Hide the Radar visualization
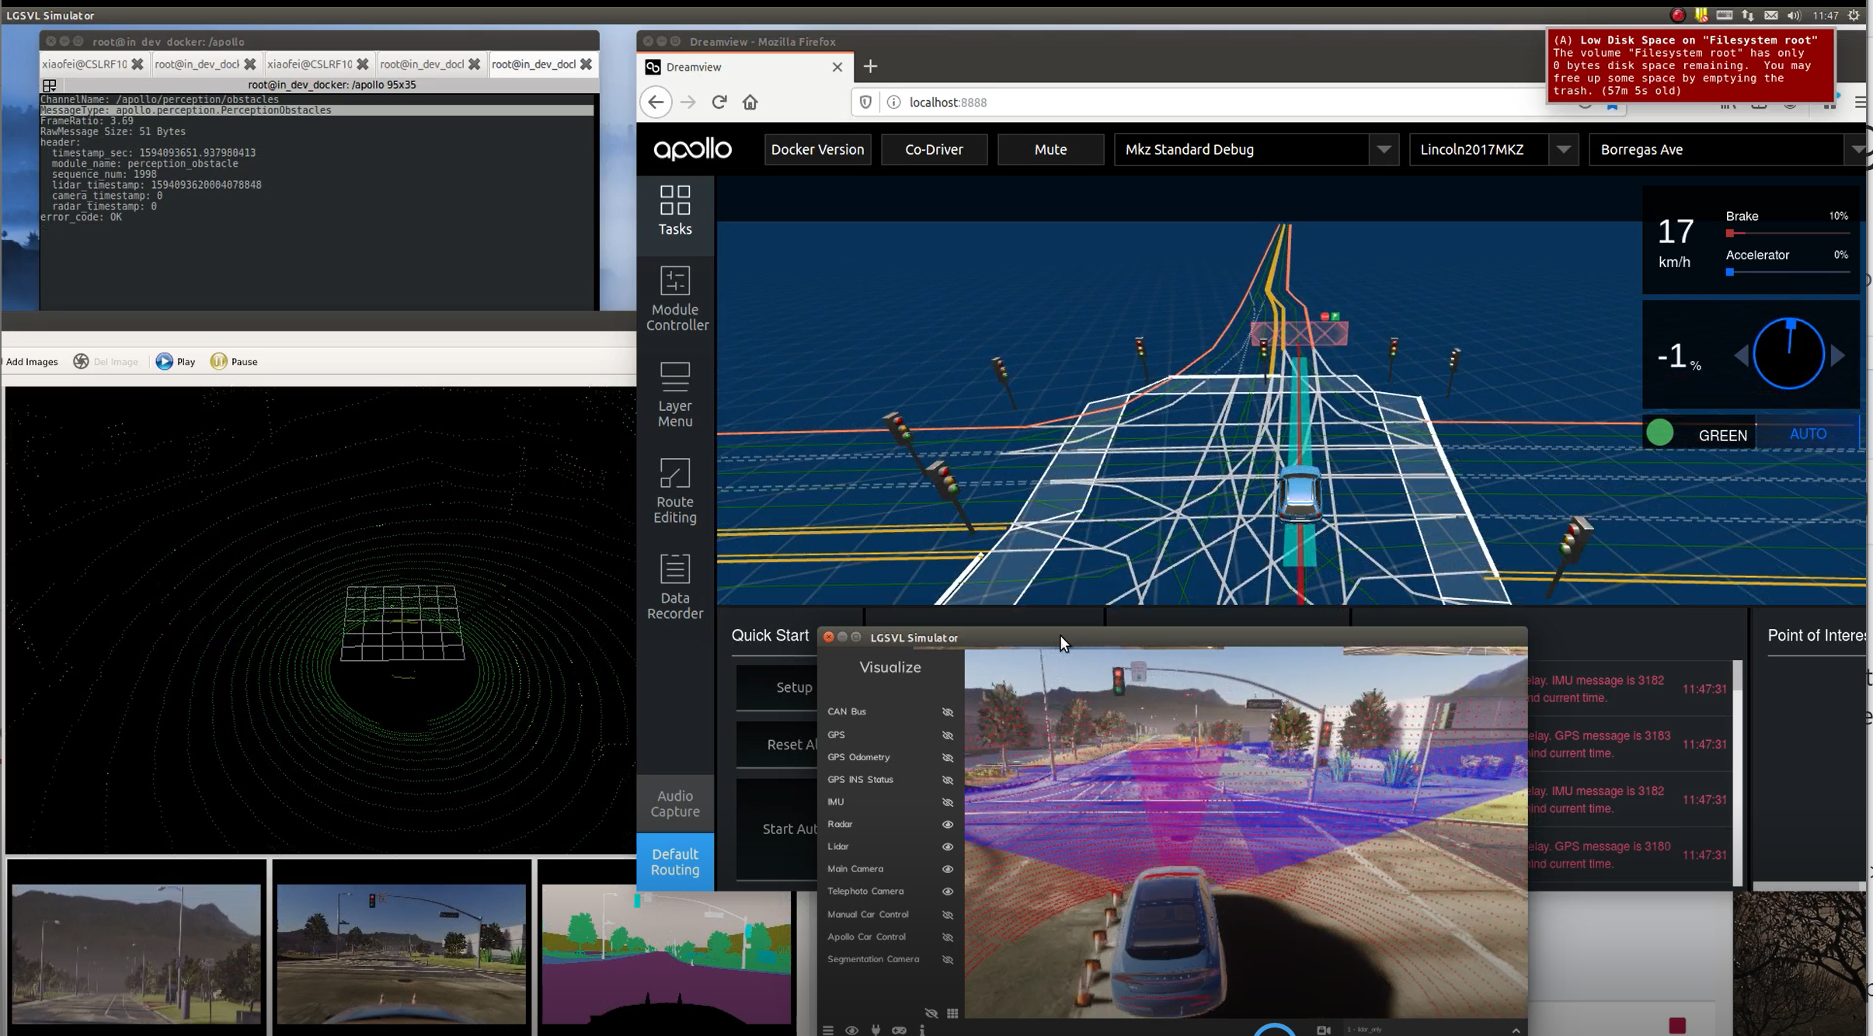 pos(948,825)
